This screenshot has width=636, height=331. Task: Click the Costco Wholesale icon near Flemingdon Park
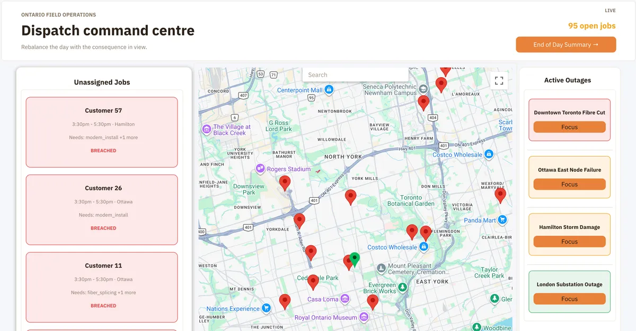pos(423,247)
